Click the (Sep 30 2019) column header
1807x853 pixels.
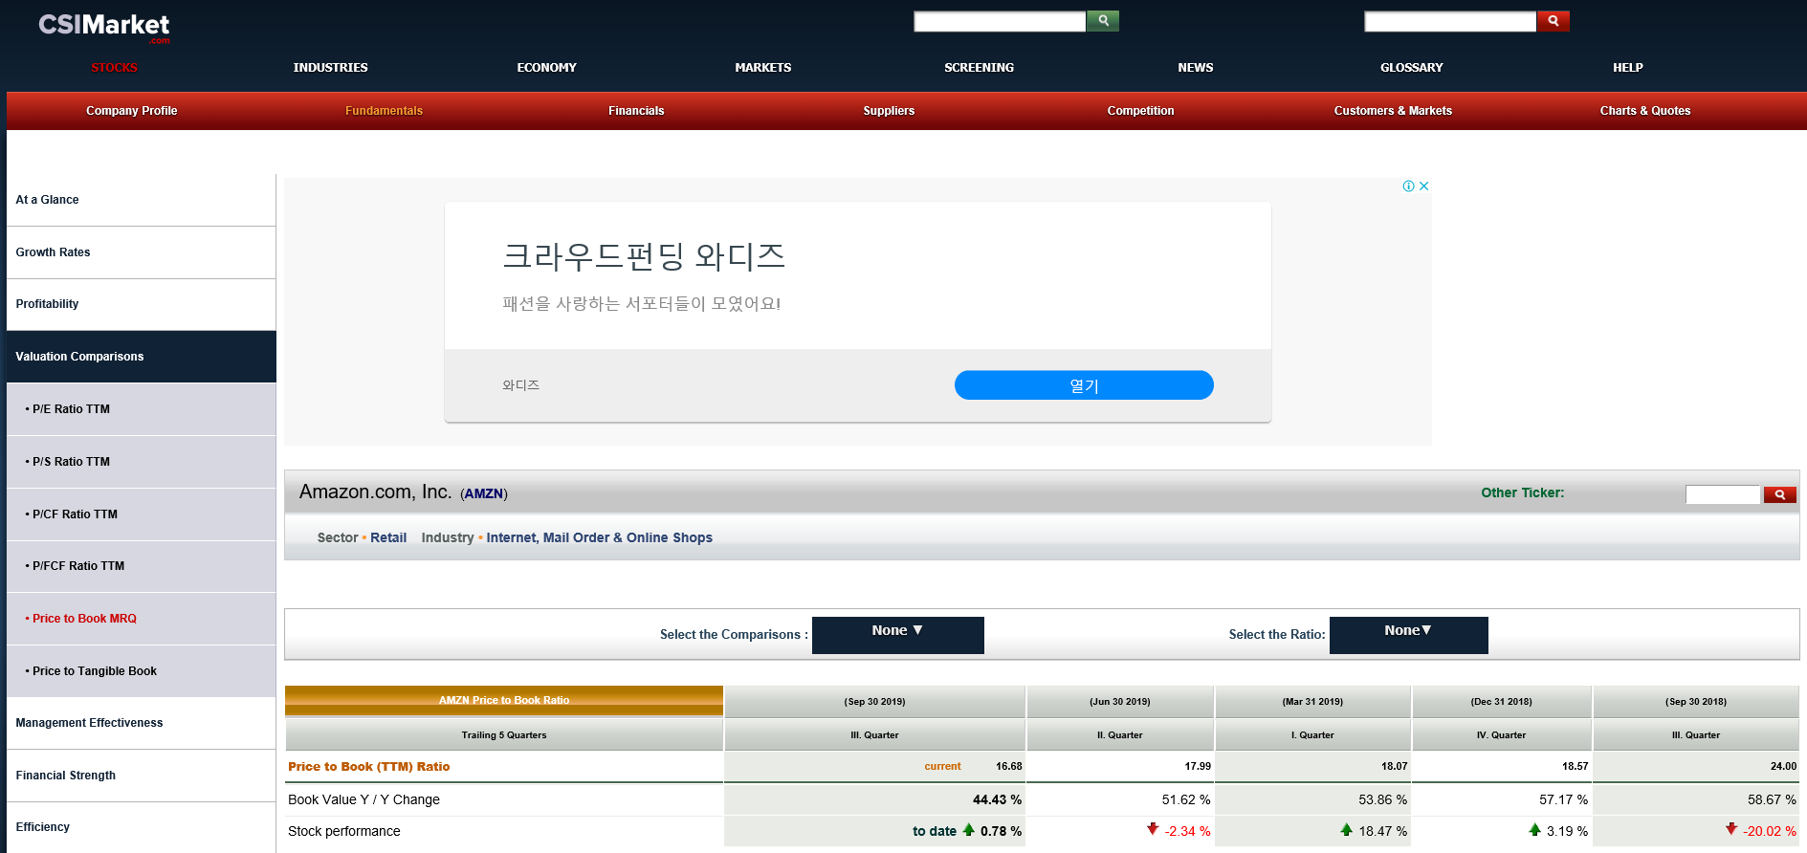pyautogui.click(x=874, y=702)
